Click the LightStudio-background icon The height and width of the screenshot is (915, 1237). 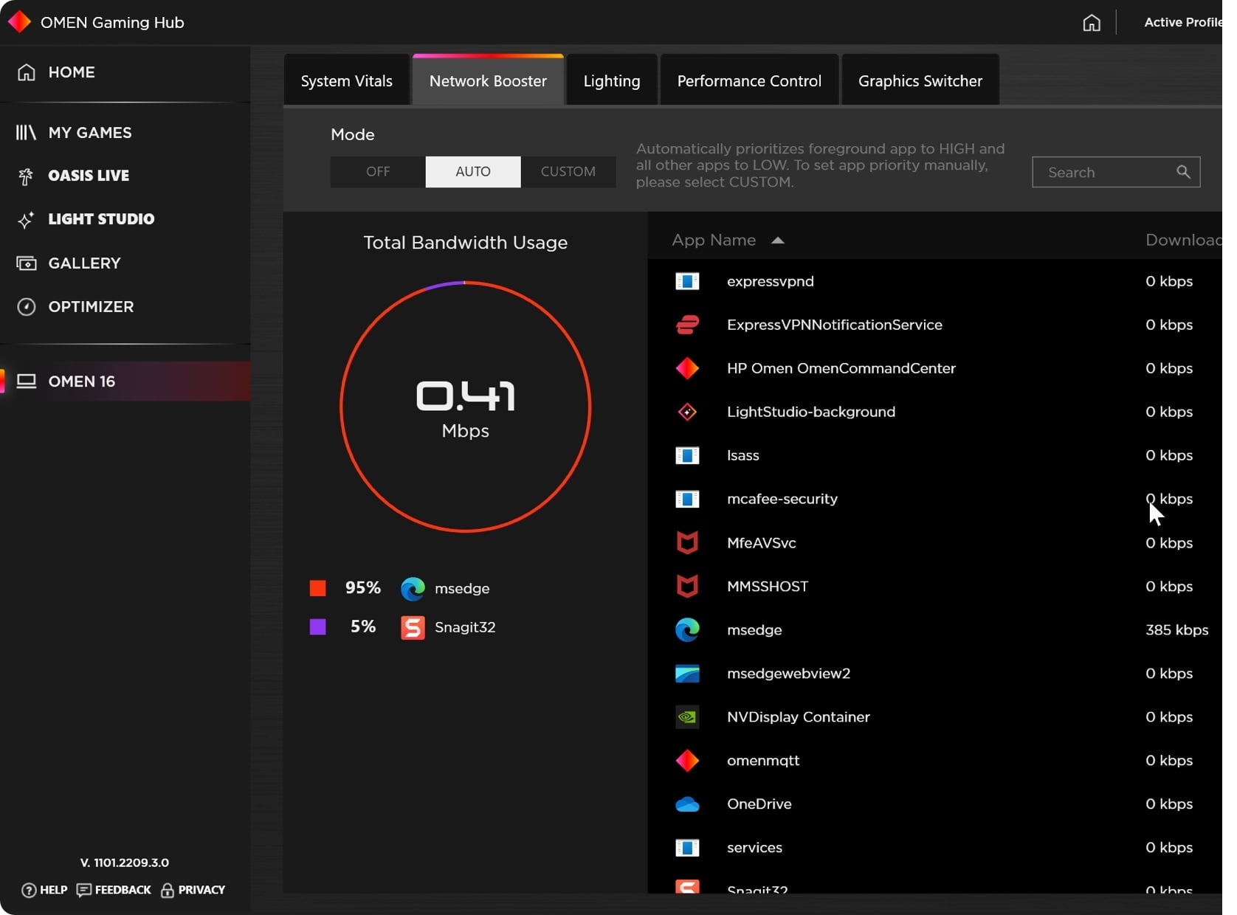click(x=686, y=412)
